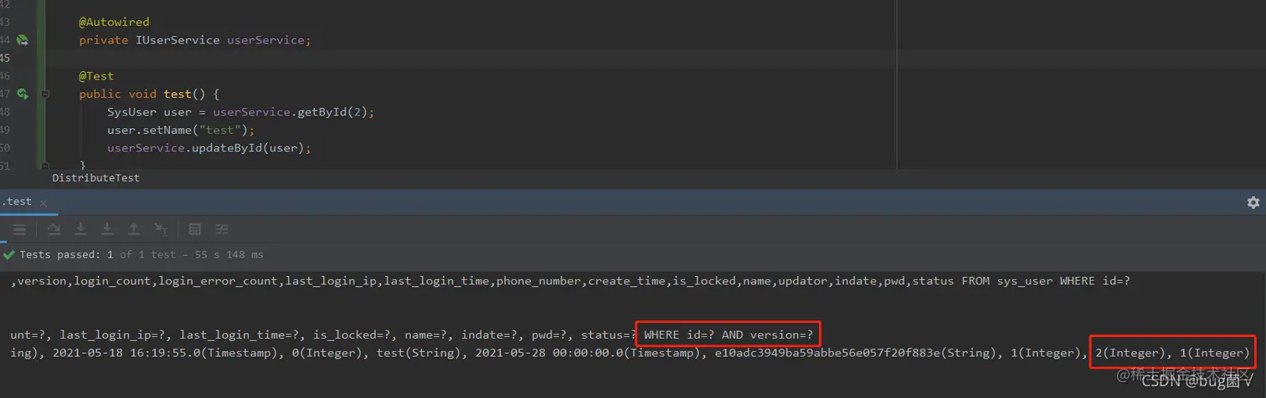Click the hamburger lines icon in run toolbar
The height and width of the screenshot is (398, 1266).
pyautogui.click(x=19, y=229)
